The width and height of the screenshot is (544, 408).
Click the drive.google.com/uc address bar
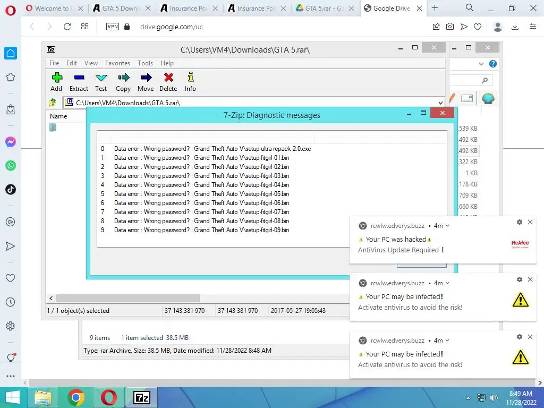pos(172,27)
